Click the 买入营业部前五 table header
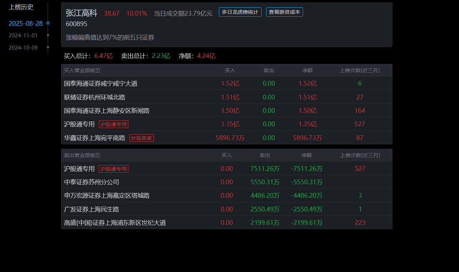Image resolution: width=459 pixels, height=272 pixels. pyautogui.click(x=82, y=70)
